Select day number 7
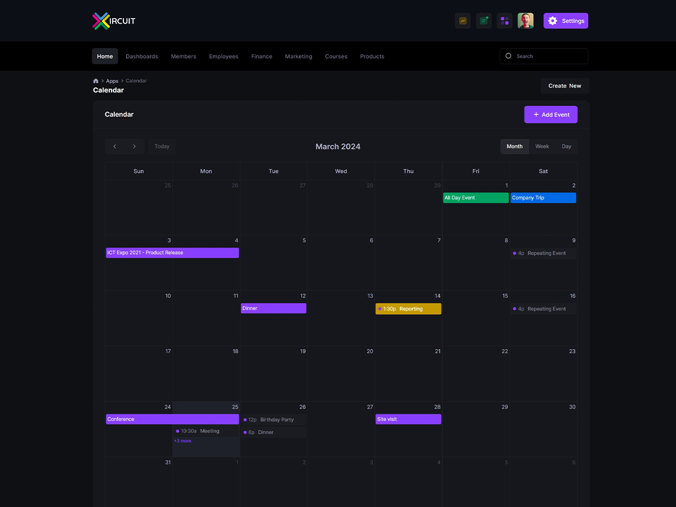Viewport: 676px width, 507px height. [x=439, y=241]
